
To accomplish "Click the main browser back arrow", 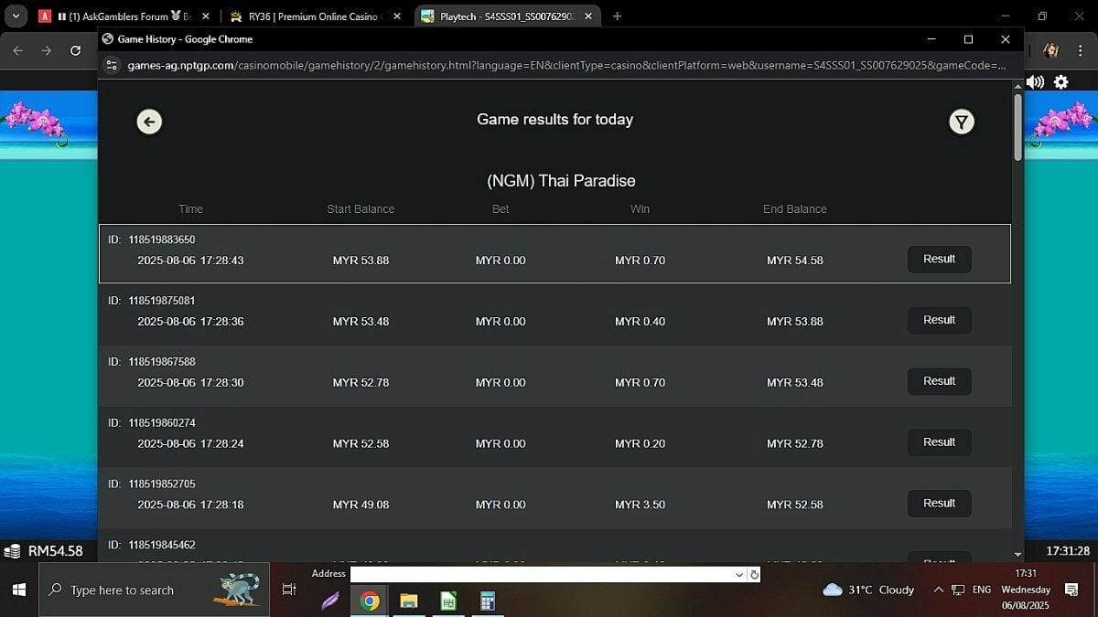I will 17,51.
